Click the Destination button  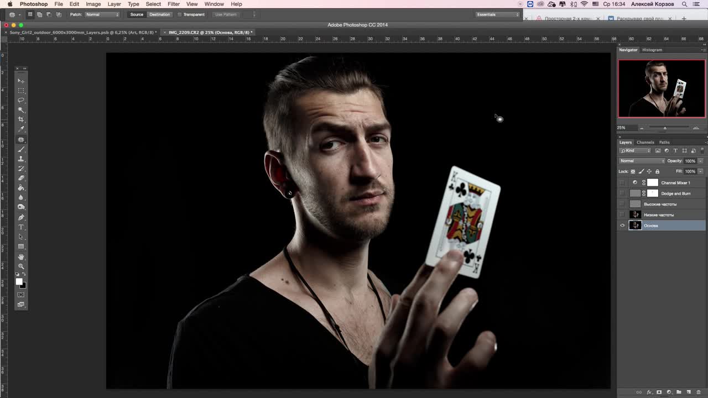(x=159, y=14)
